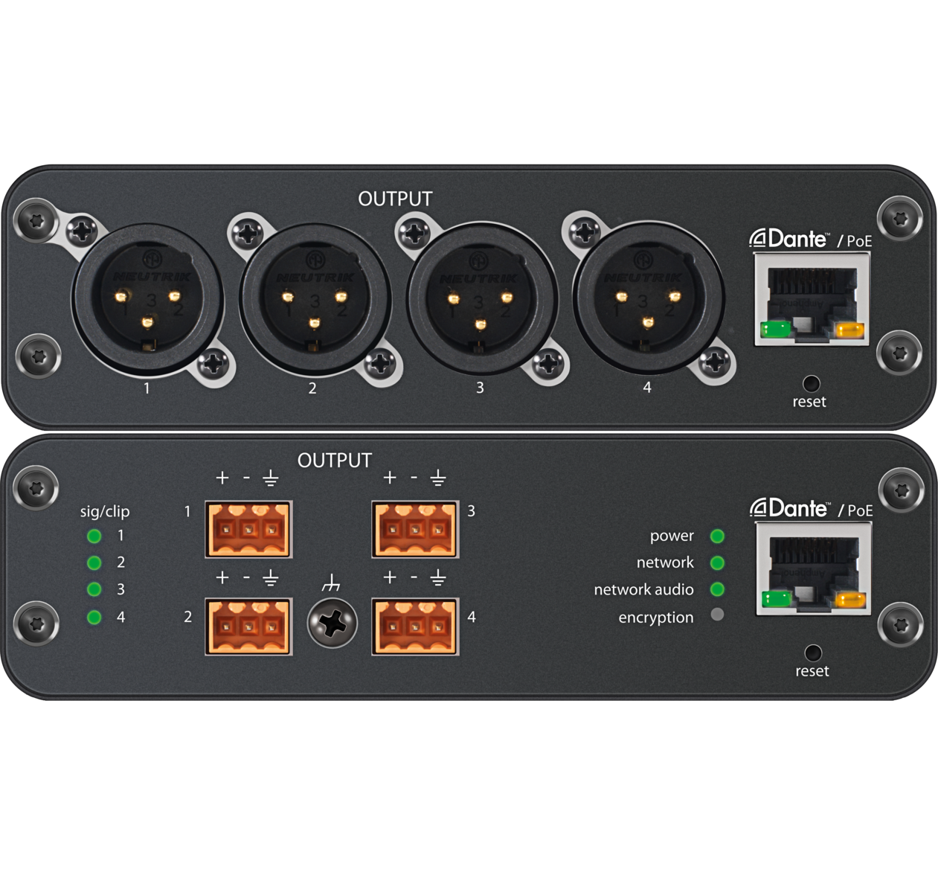Click the network audio indicator LED
This screenshot has height=878, width=938.
pyautogui.click(x=716, y=589)
